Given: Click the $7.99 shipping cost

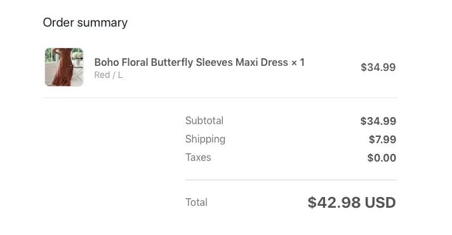Looking at the screenshot, I should click(383, 139).
